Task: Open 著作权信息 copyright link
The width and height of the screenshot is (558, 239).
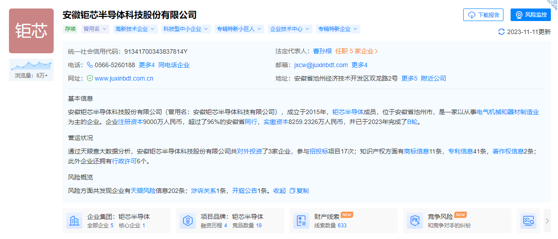Action: pos(507,151)
